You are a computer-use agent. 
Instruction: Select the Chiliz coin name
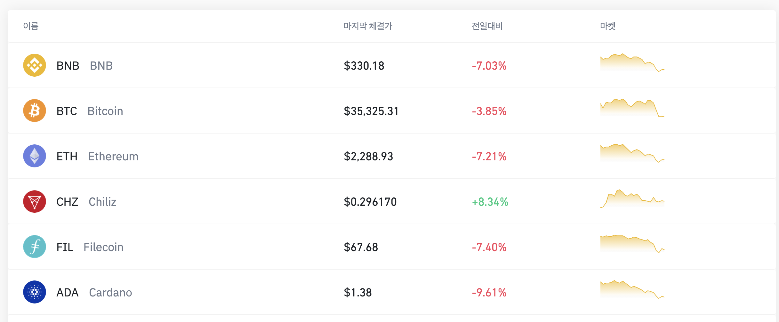[x=102, y=202]
